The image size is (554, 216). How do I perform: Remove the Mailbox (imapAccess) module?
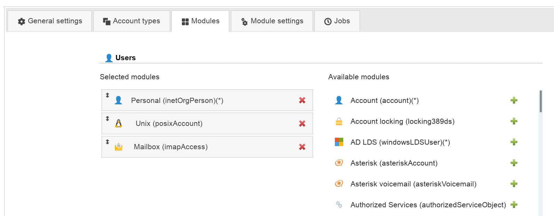point(302,147)
